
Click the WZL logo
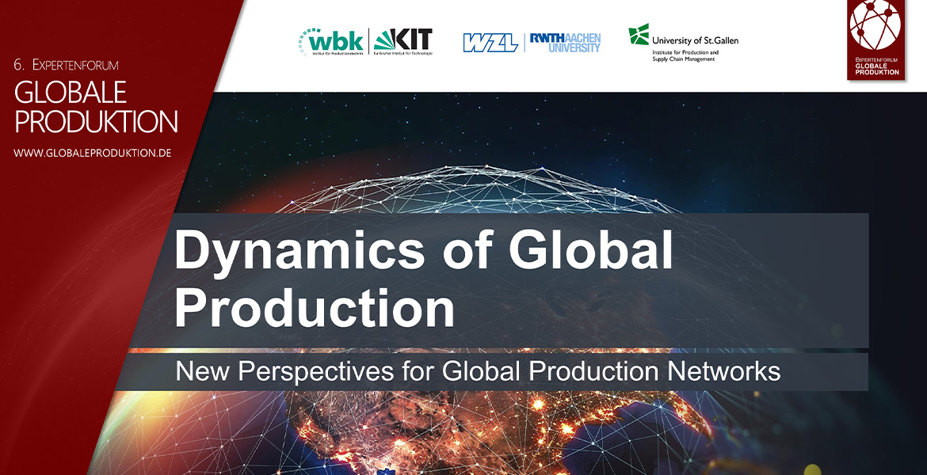click(x=490, y=43)
